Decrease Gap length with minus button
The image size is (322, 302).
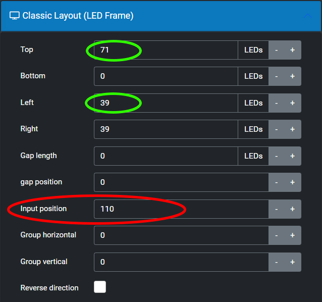pyautogui.click(x=276, y=156)
